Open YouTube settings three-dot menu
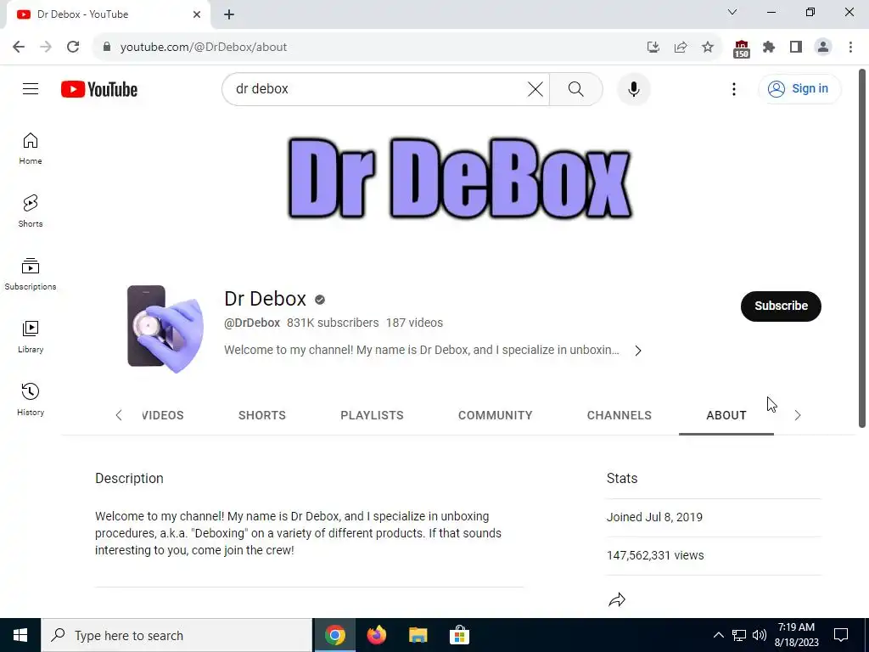 (734, 88)
